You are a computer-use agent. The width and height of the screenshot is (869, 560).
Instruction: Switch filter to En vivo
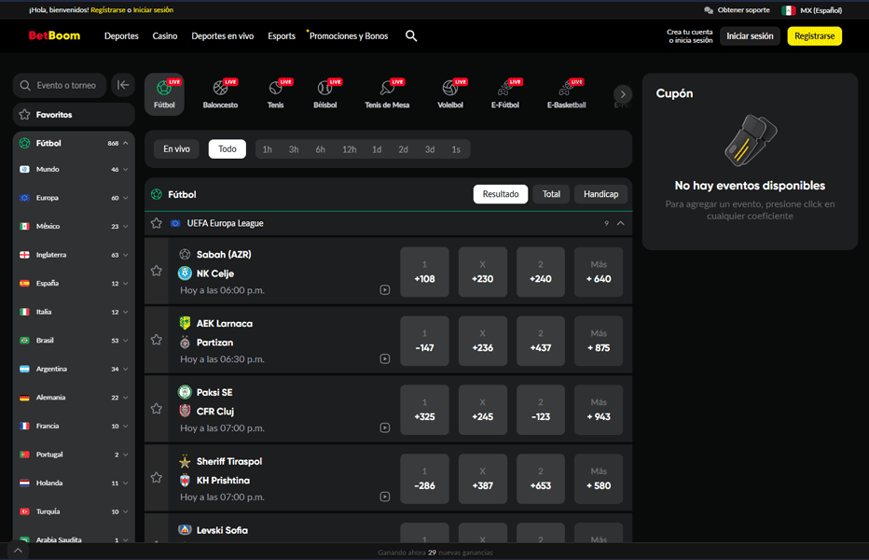click(x=176, y=148)
